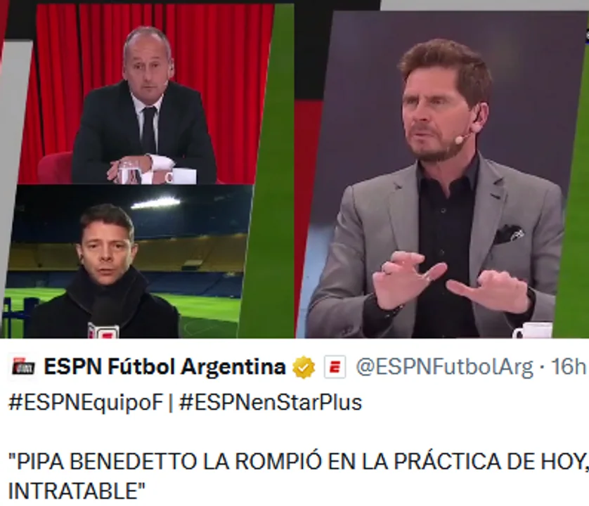
Task: Click the ESPN logo on the reporter's microphone
Action: [x=103, y=330]
